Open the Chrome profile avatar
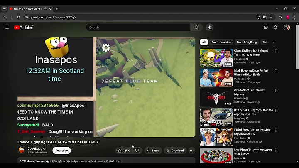Viewport: 299px width, 168px height. coord(287,17)
